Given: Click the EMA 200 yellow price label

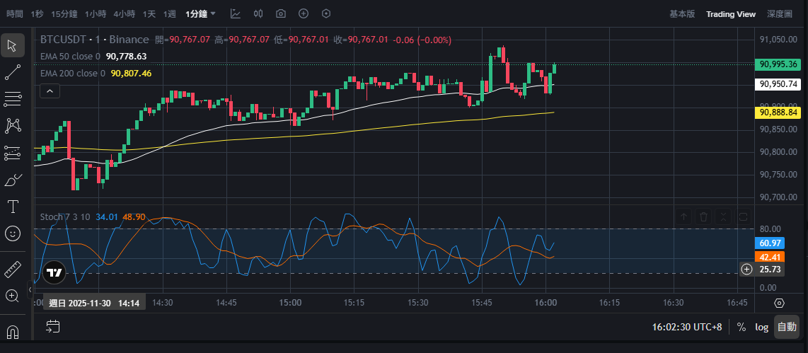Looking at the screenshot, I should tap(779, 112).
